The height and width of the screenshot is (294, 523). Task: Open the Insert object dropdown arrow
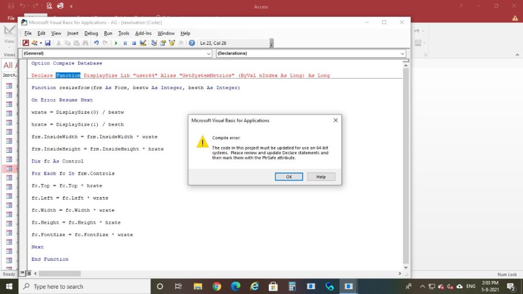(x=41, y=43)
